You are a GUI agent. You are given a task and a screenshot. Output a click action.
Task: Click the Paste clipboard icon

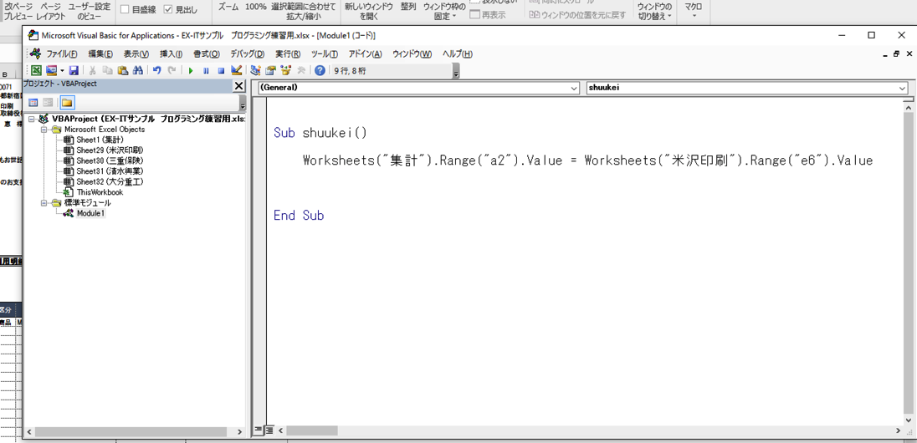click(123, 70)
